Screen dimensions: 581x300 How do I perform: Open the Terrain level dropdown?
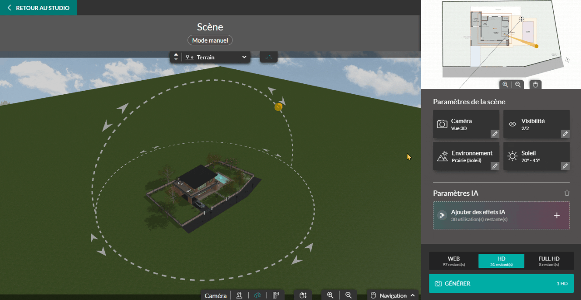click(x=216, y=57)
